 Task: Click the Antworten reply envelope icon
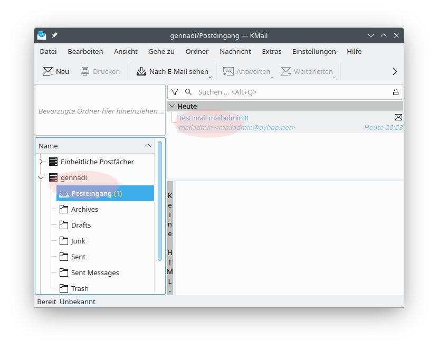tap(228, 71)
